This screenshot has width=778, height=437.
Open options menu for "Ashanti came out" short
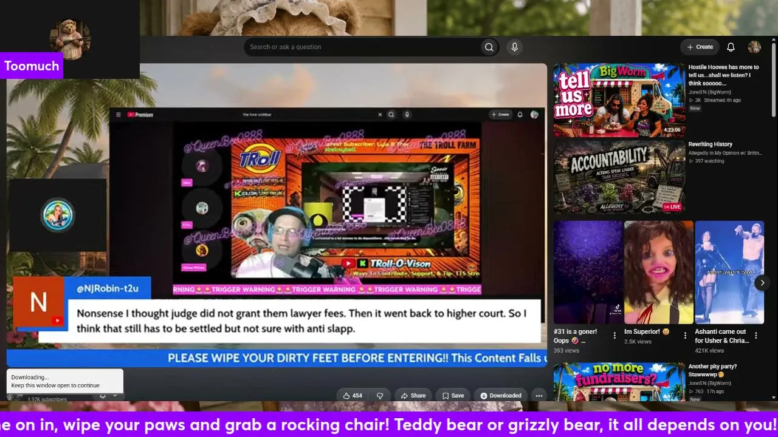click(x=756, y=335)
